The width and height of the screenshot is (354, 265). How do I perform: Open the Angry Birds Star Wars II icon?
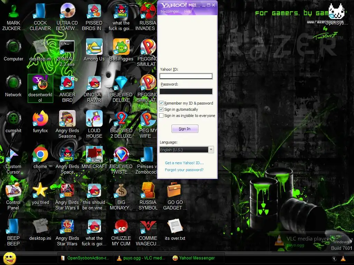click(67, 190)
